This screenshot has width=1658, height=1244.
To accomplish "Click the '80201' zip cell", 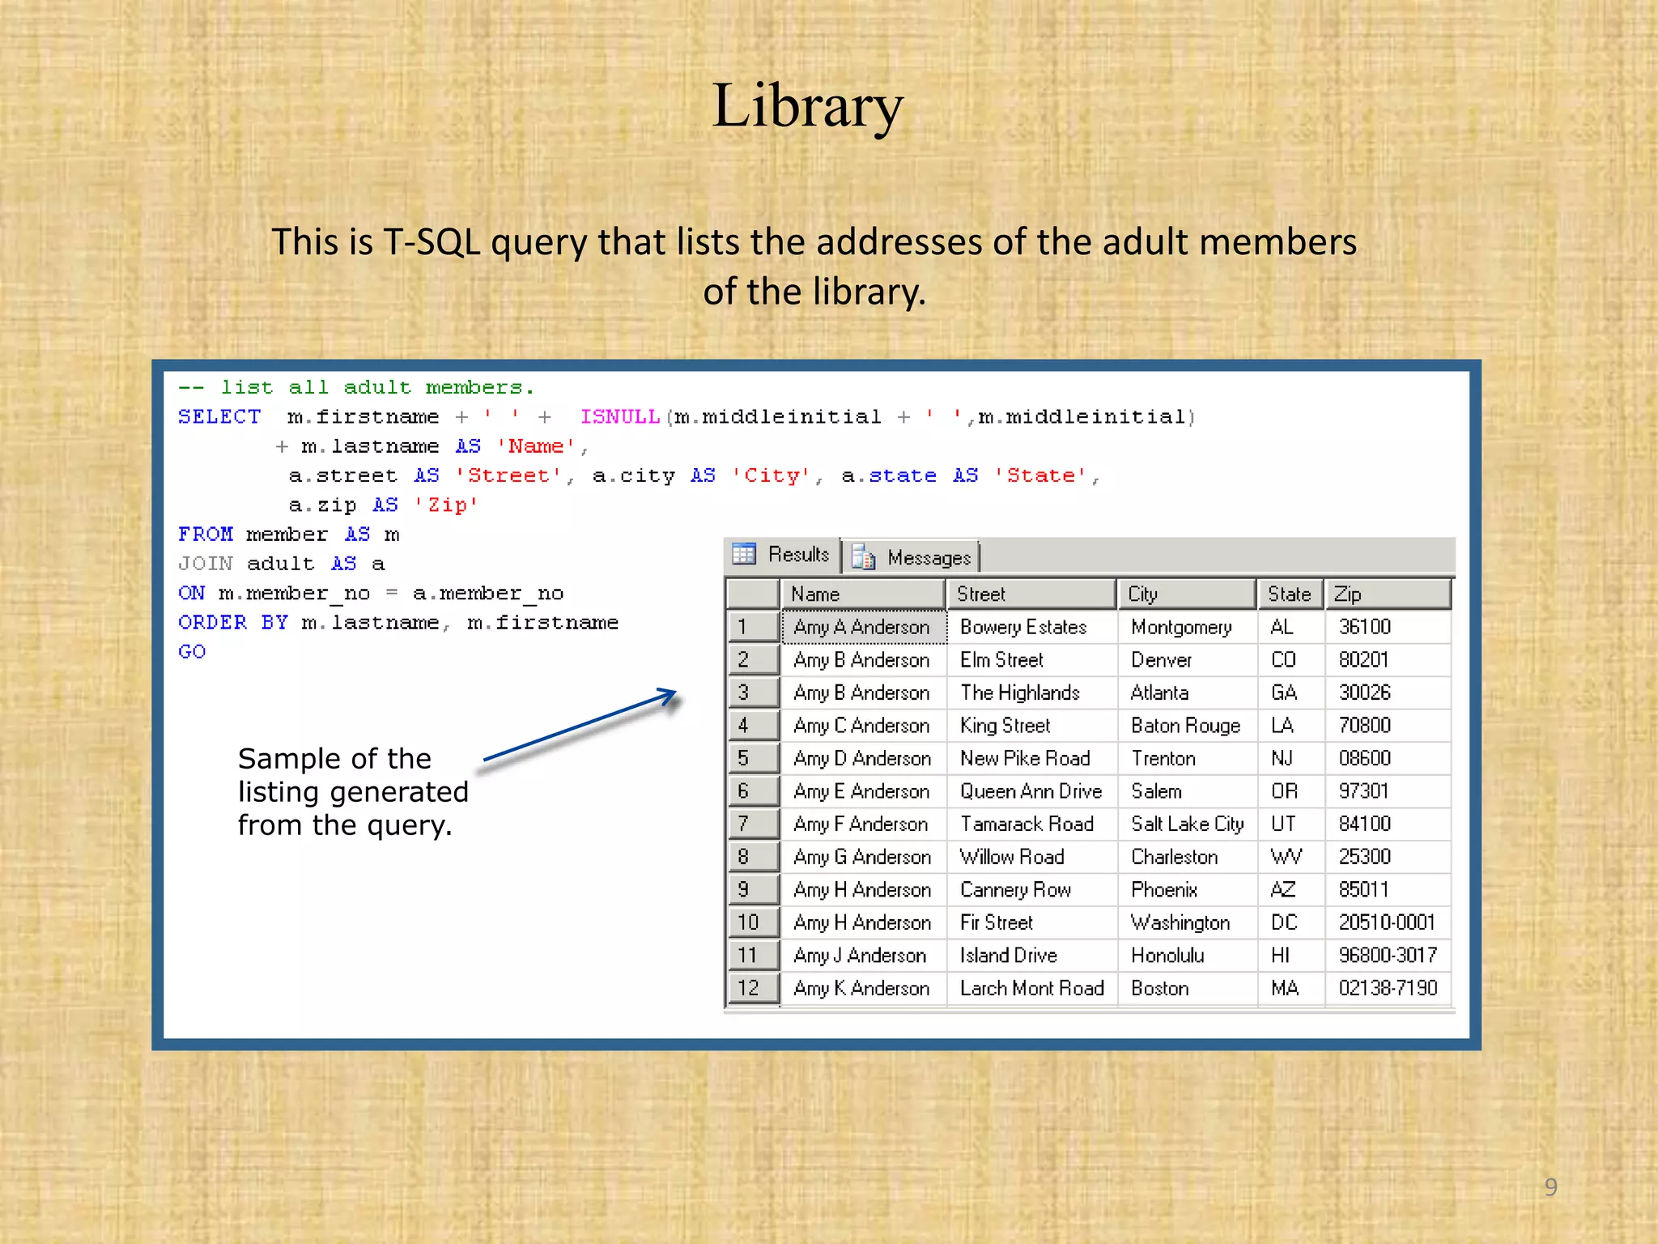I will pos(1388,660).
